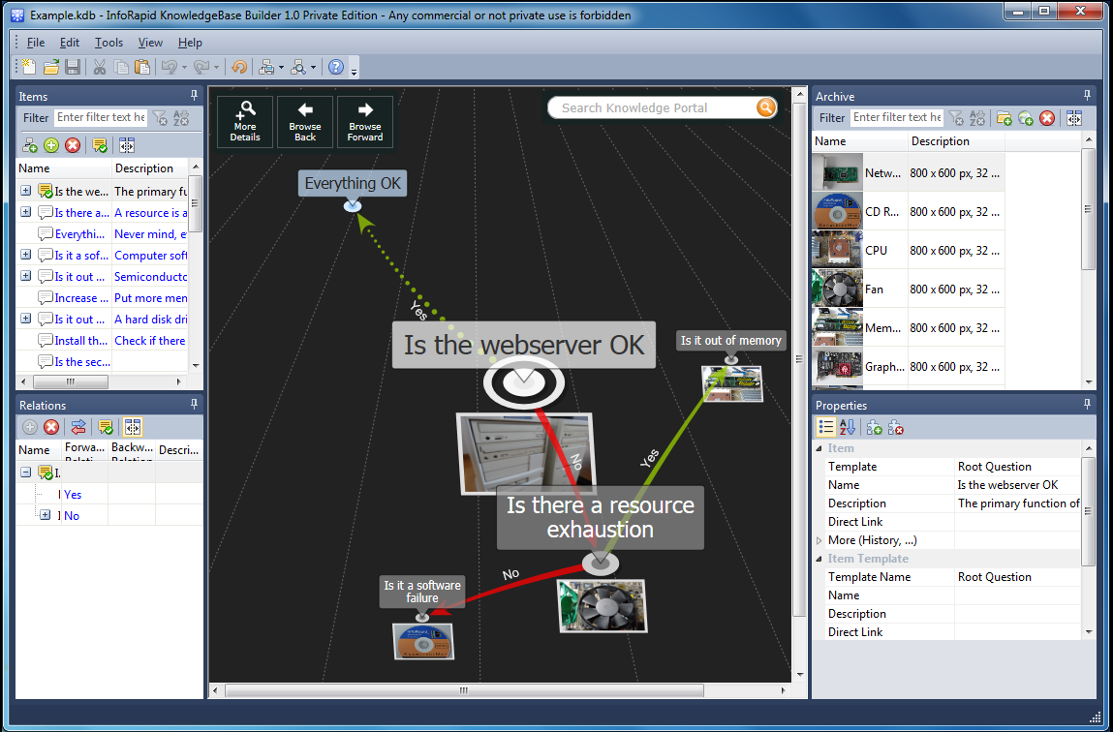Viewport: 1113px width, 732px height.
Task: Open the Tools menu
Action: [108, 42]
